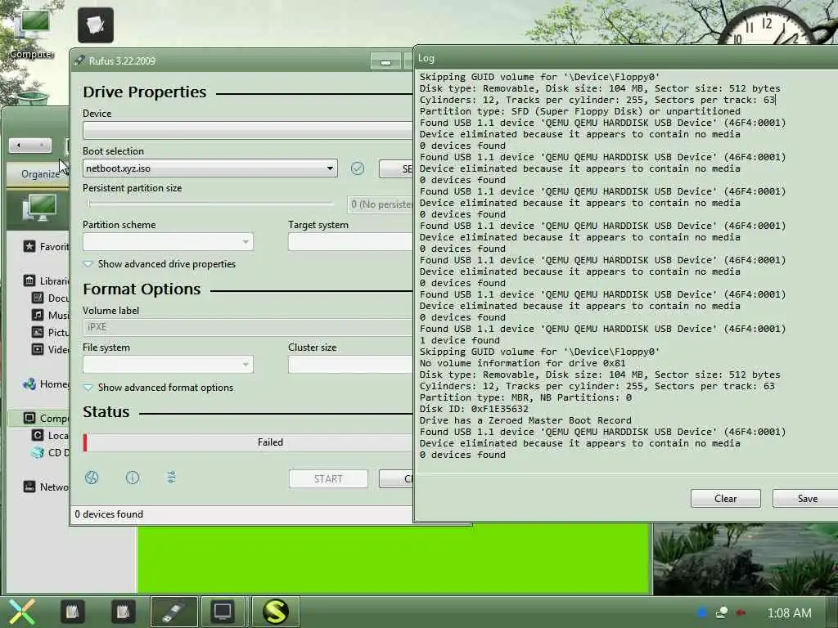Open Rufus language globe icon

pos(92,478)
